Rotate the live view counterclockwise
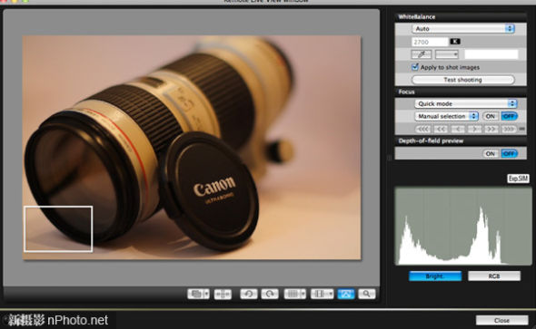Viewport: 536px width, 329px height. coord(249,294)
